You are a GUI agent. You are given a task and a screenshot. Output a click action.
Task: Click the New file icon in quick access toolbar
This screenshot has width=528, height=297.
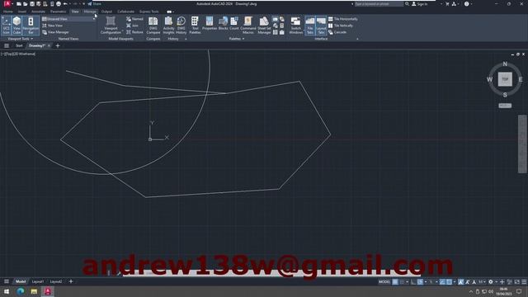pyautogui.click(x=19, y=4)
